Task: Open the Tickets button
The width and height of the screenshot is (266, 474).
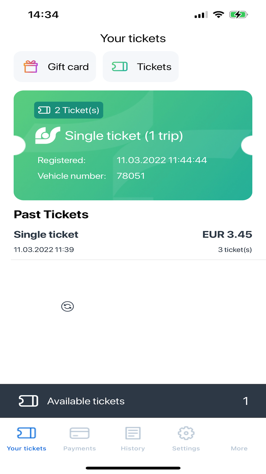Action: (140, 67)
